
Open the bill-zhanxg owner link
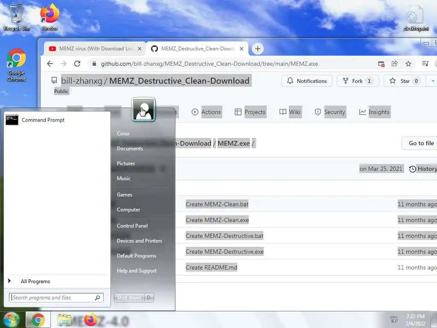(x=82, y=81)
